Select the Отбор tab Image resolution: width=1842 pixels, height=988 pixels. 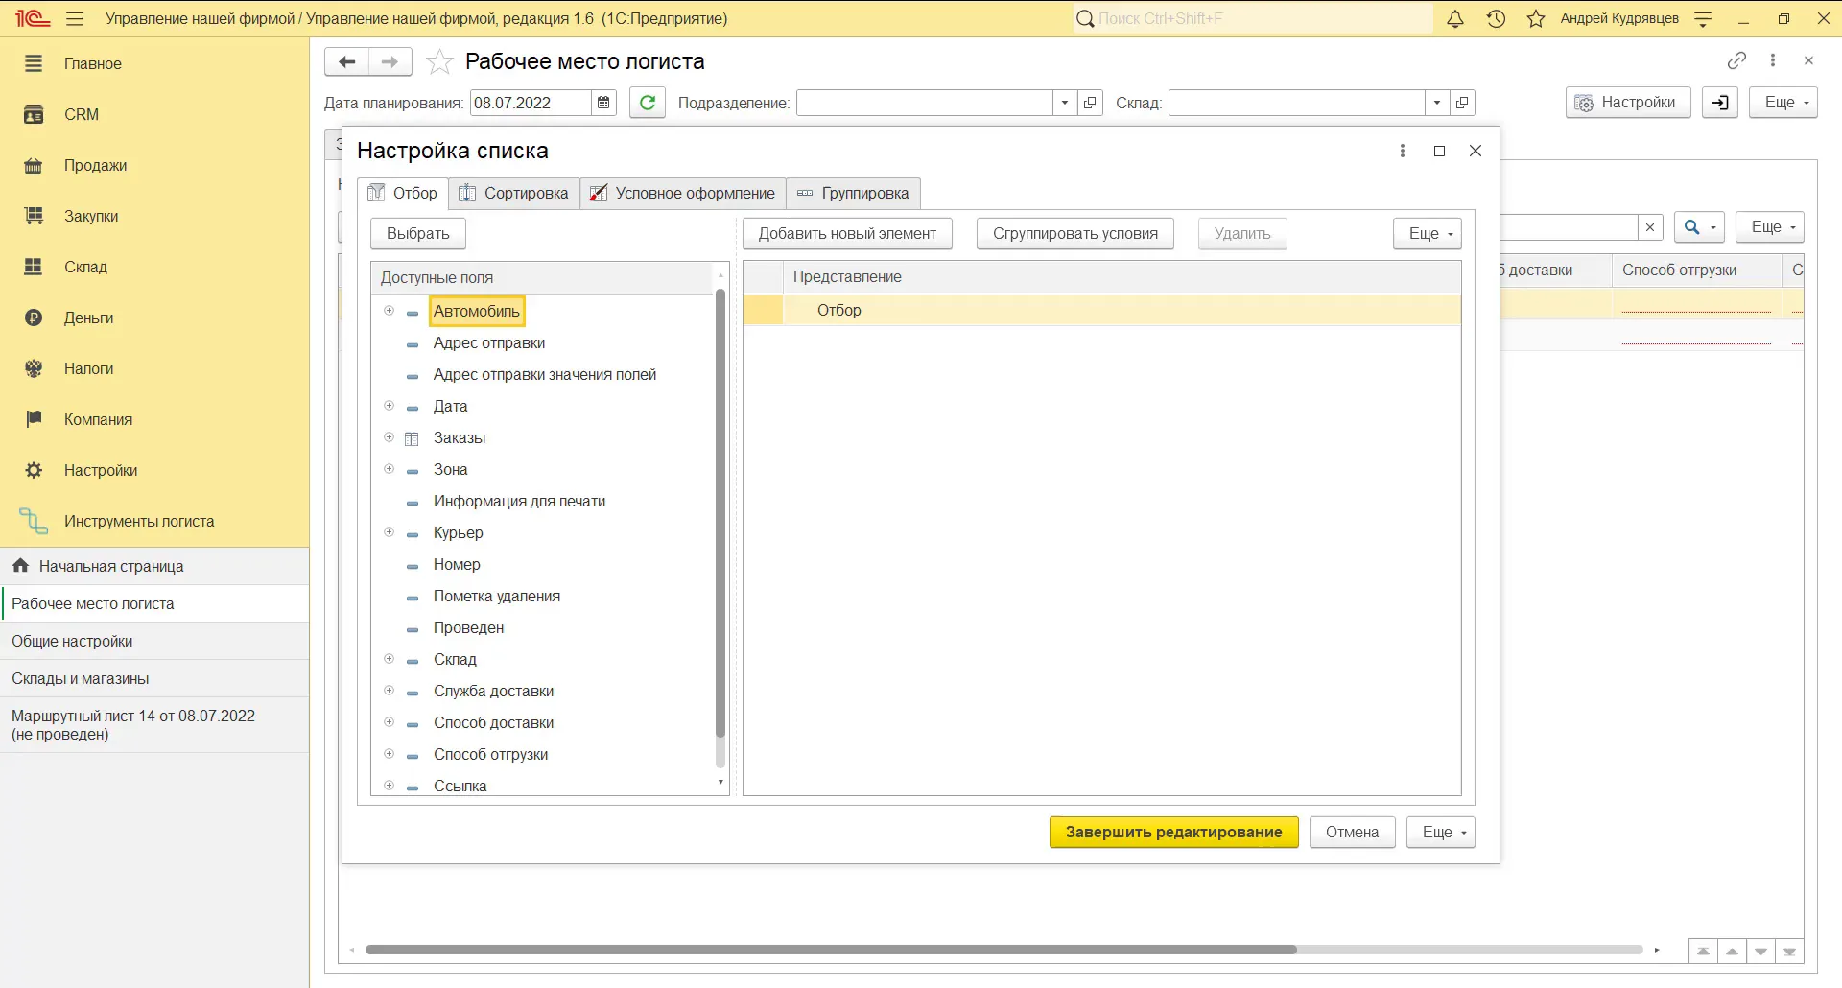click(x=403, y=193)
